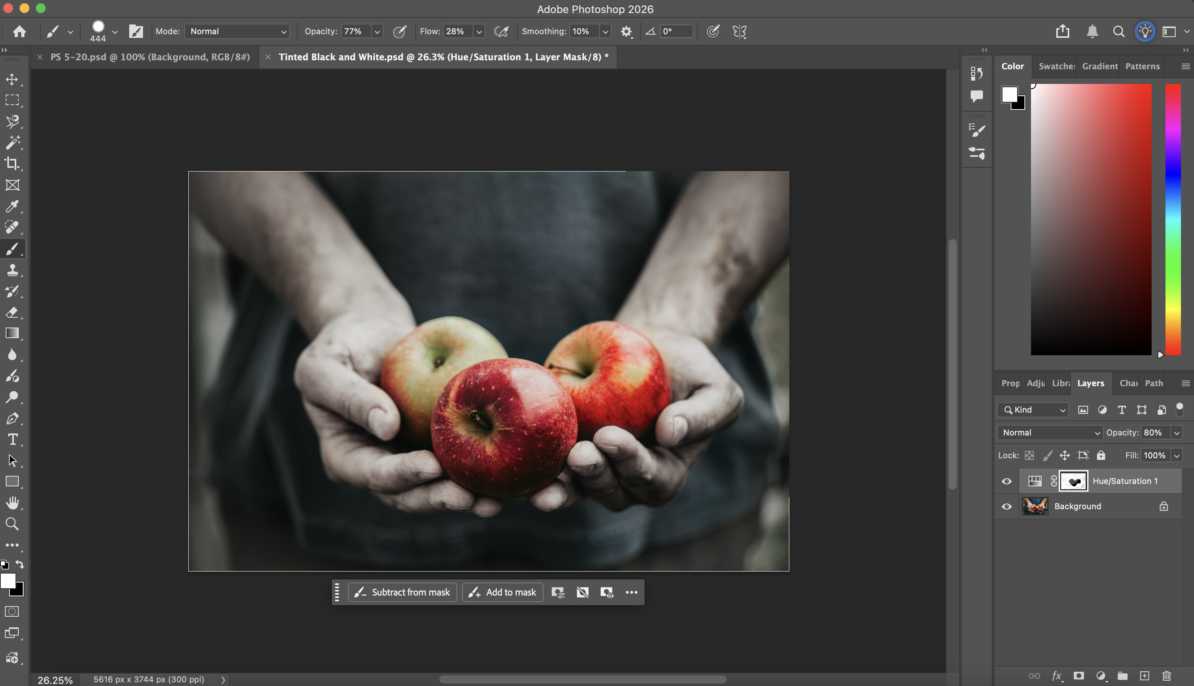The width and height of the screenshot is (1194, 686).
Task: Select the Clone Stamp tool
Action: click(x=12, y=270)
